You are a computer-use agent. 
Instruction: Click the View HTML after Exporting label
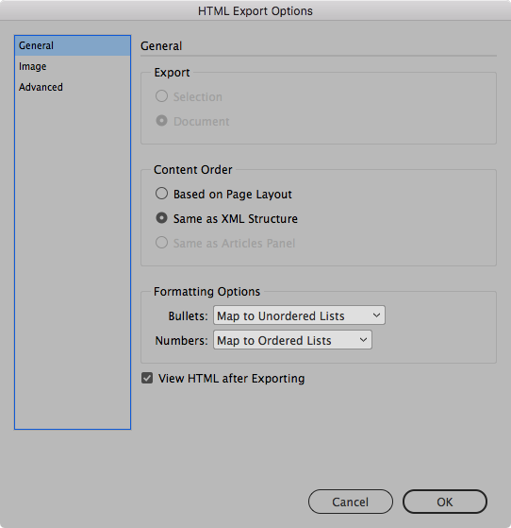click(x=232, y=379)
